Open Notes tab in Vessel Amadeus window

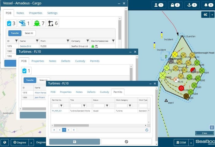tap(20, 13)
